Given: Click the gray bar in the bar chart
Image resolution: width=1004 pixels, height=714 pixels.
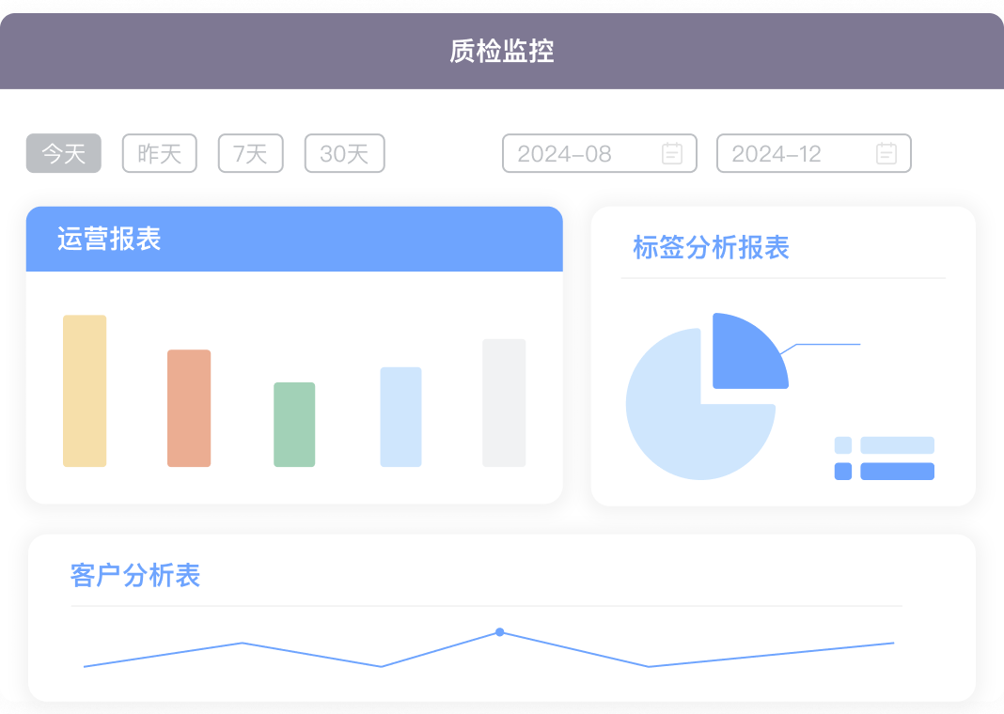Looking at the screenshot, I should (504, 402).
